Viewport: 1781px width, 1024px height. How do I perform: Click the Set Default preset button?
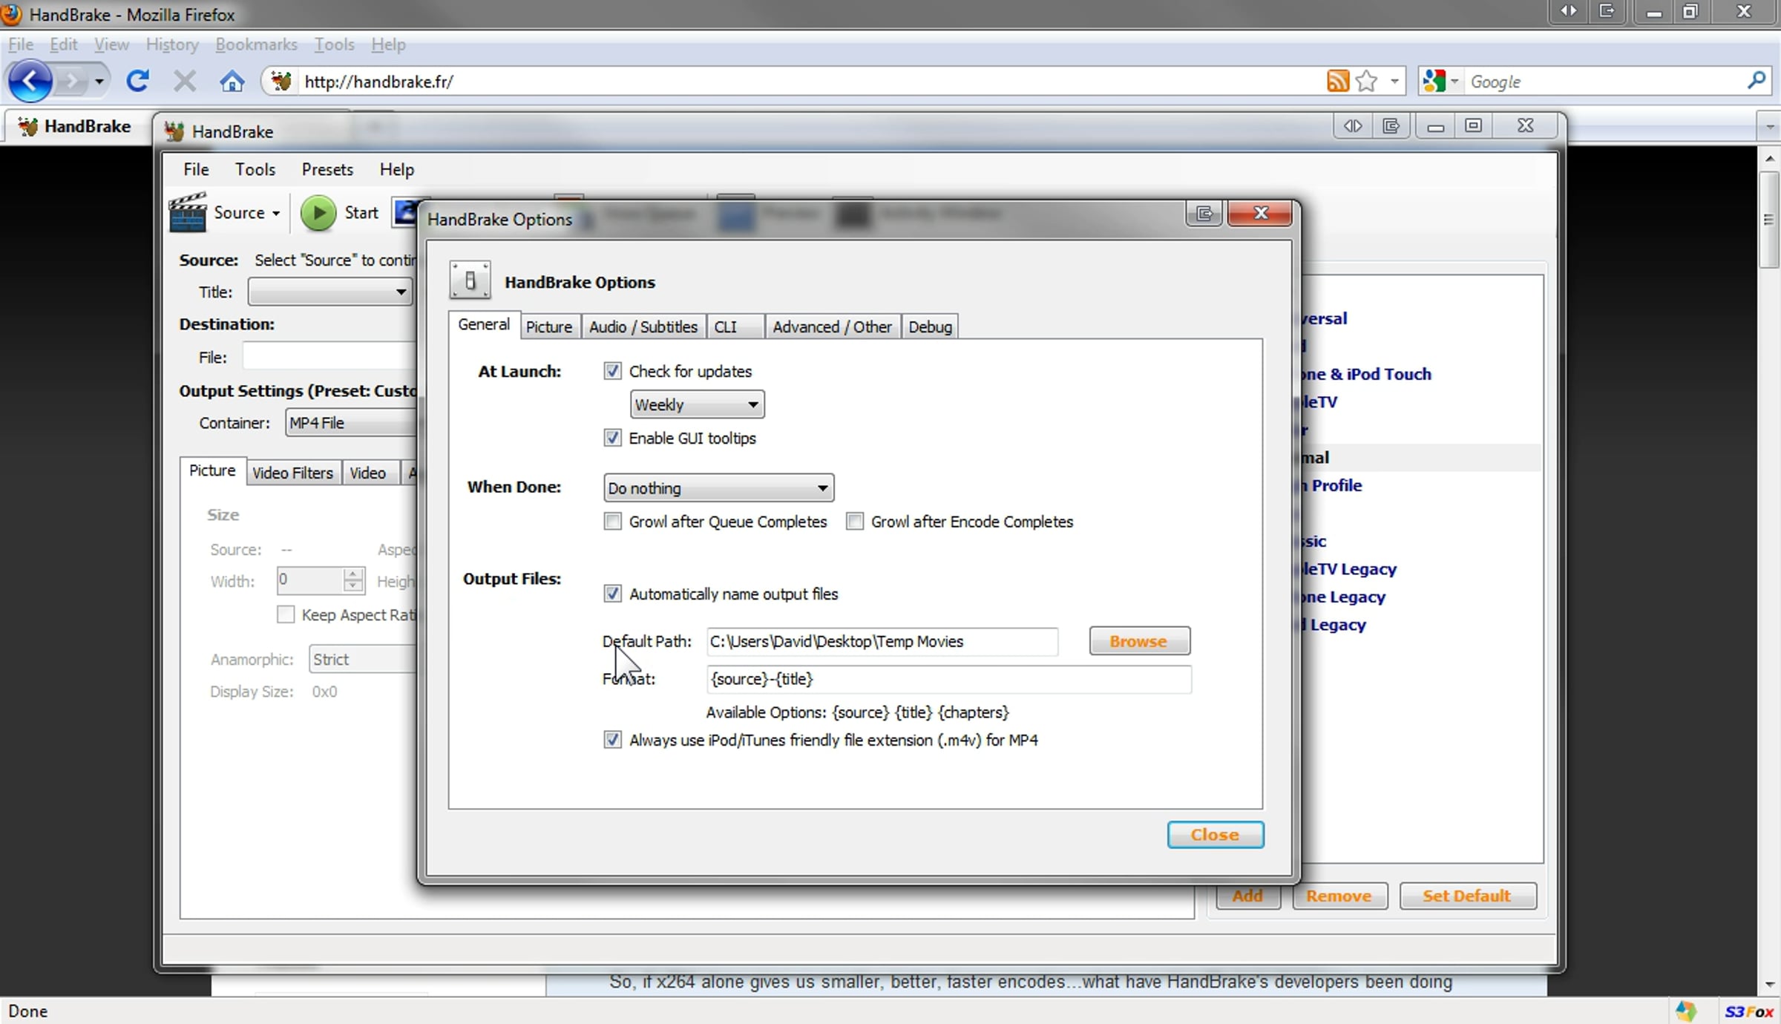click(x=1466, y=896)
